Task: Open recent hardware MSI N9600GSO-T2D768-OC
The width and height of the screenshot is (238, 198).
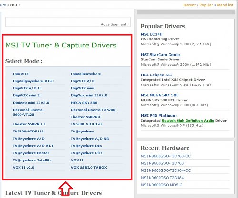Action: (x=166, y=156)
